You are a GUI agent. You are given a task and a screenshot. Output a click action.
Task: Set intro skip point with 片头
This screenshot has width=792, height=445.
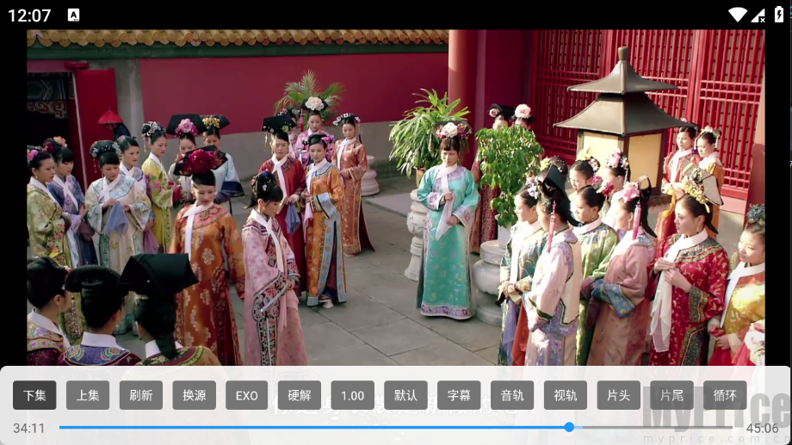(618, 395)
